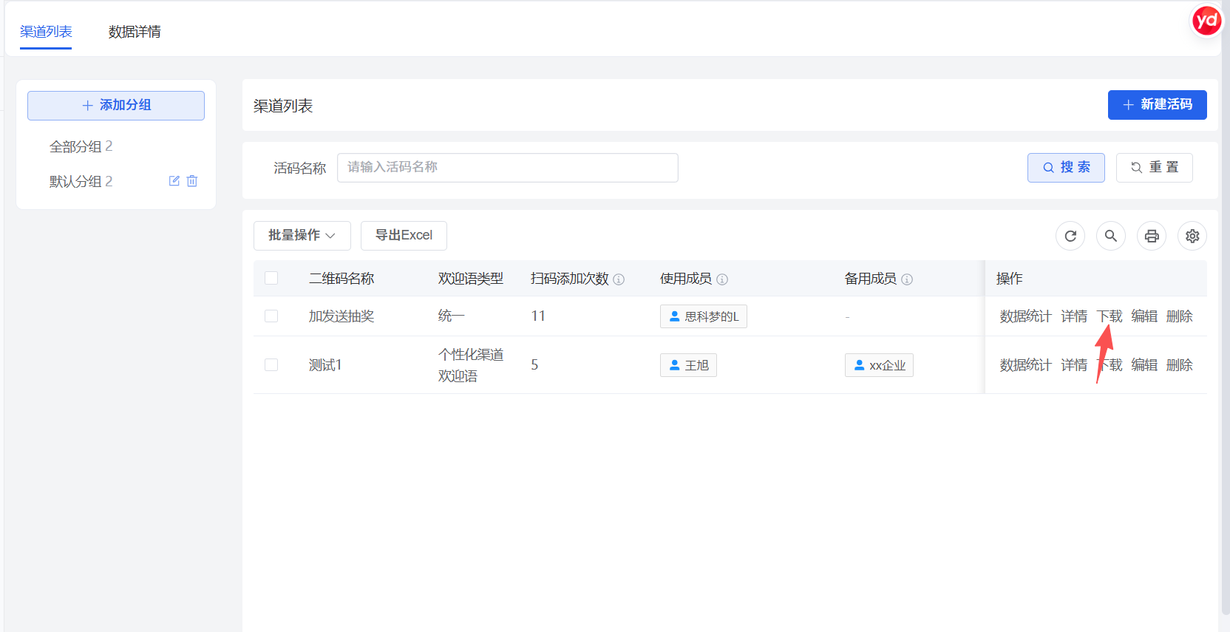
Task: Edit the 默认分组 group via pencil icon
Action: tap(174, 181)
